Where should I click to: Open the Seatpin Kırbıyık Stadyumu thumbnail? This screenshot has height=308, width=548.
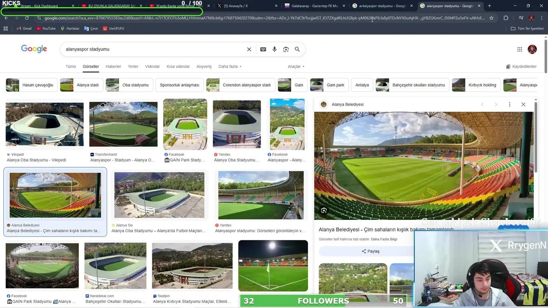click(192, 266)
